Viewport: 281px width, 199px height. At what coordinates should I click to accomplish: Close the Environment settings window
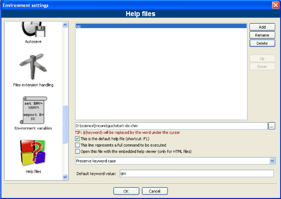point(276,5)
